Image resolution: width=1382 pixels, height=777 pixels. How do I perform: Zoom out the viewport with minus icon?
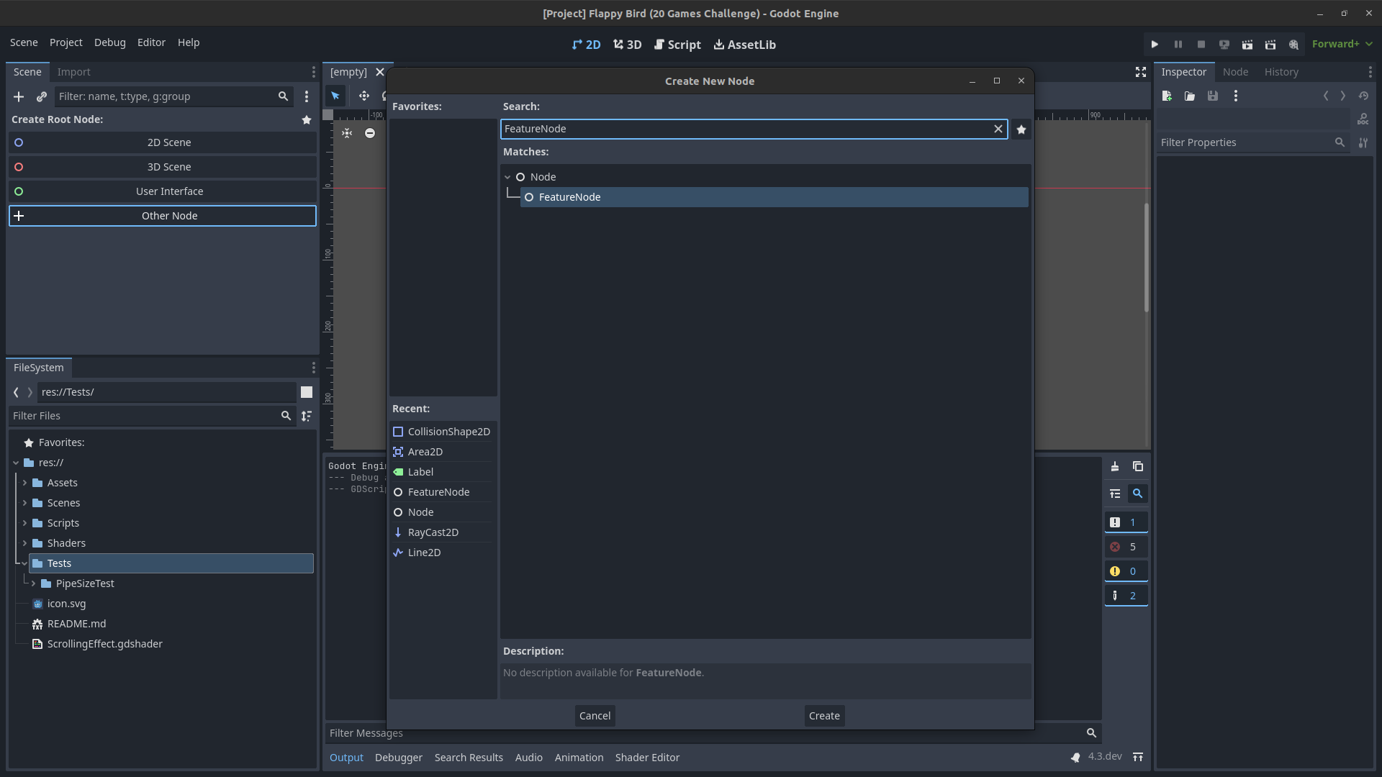[x=370, y=133]
